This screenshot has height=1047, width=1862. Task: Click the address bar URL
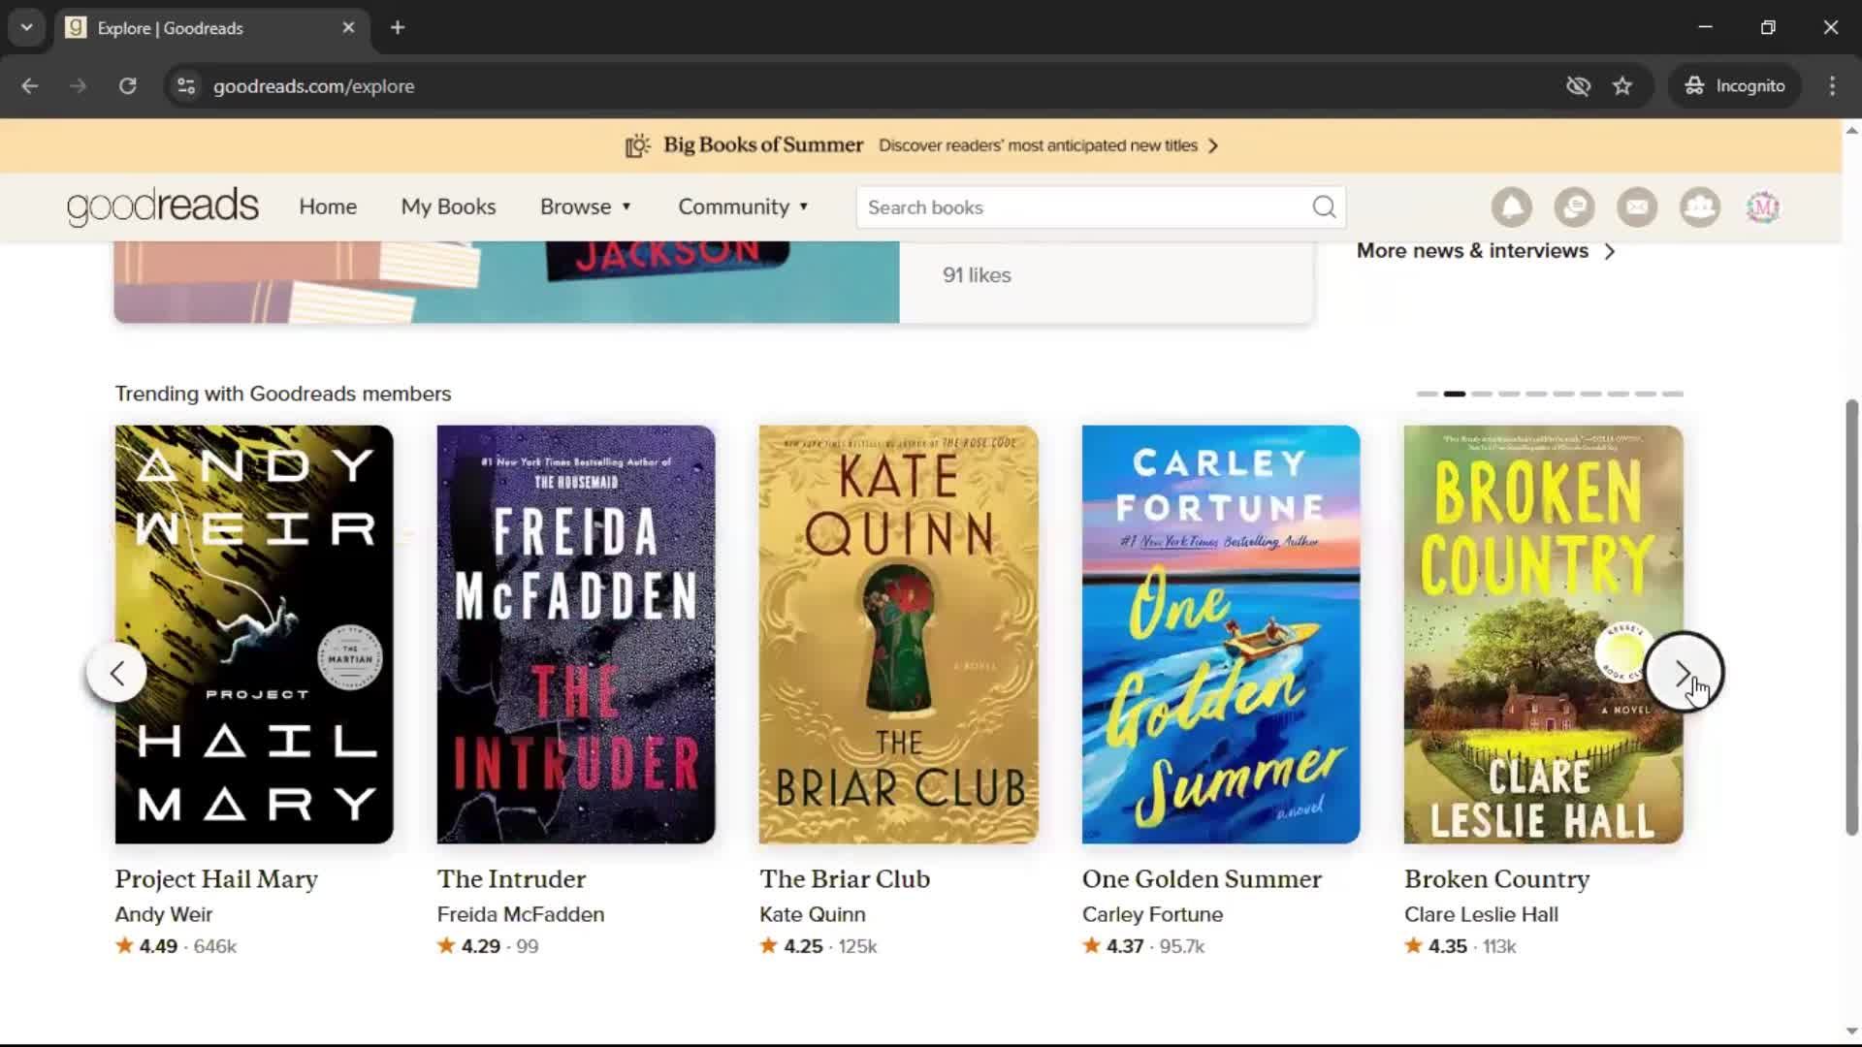[313, 86]
